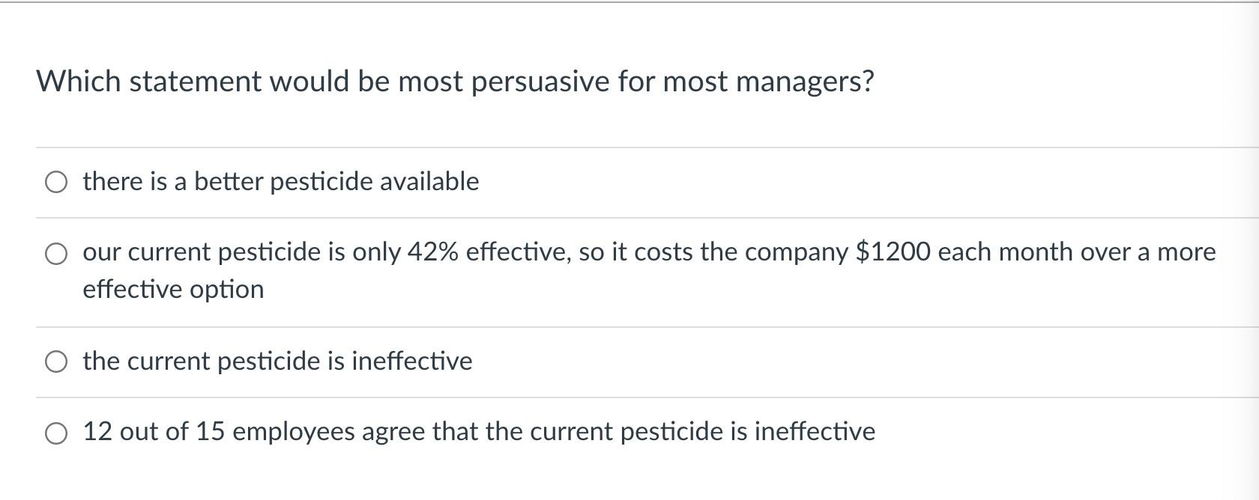Image resolution: width=1259 pixels, height=500 pixels.
Task: Click the word "managers?" in the question
Action: (804, 81)
